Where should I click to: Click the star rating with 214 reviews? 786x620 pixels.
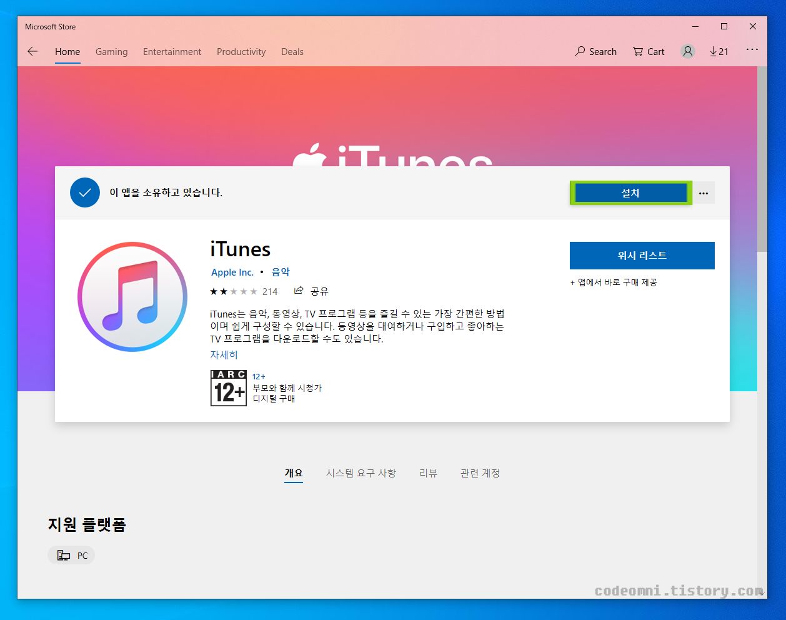point(244,291)
